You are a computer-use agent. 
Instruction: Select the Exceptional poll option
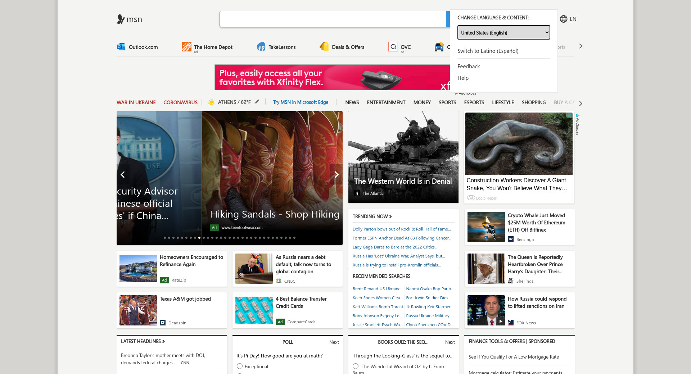point(240,366)
